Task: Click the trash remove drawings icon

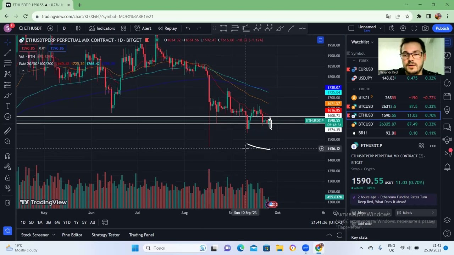Action: [7, 203]
